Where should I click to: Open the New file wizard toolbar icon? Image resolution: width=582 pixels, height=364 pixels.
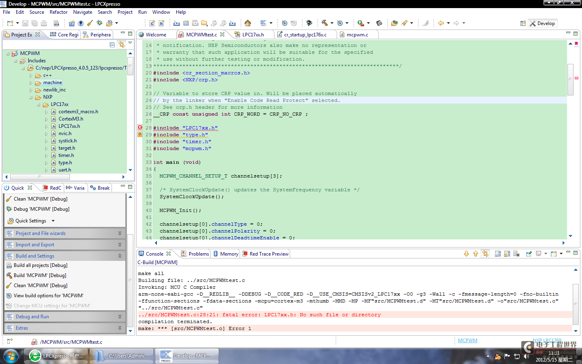click(10, 23)
